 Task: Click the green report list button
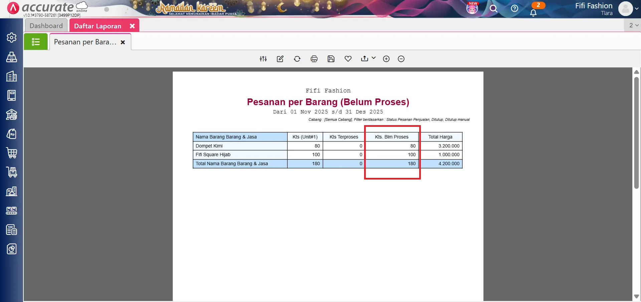[36, 42]
